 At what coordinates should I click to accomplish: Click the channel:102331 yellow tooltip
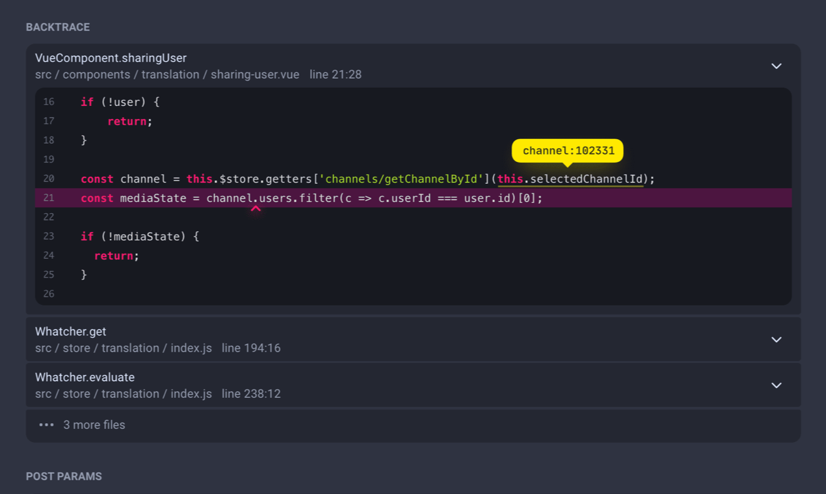click(568, 151)
